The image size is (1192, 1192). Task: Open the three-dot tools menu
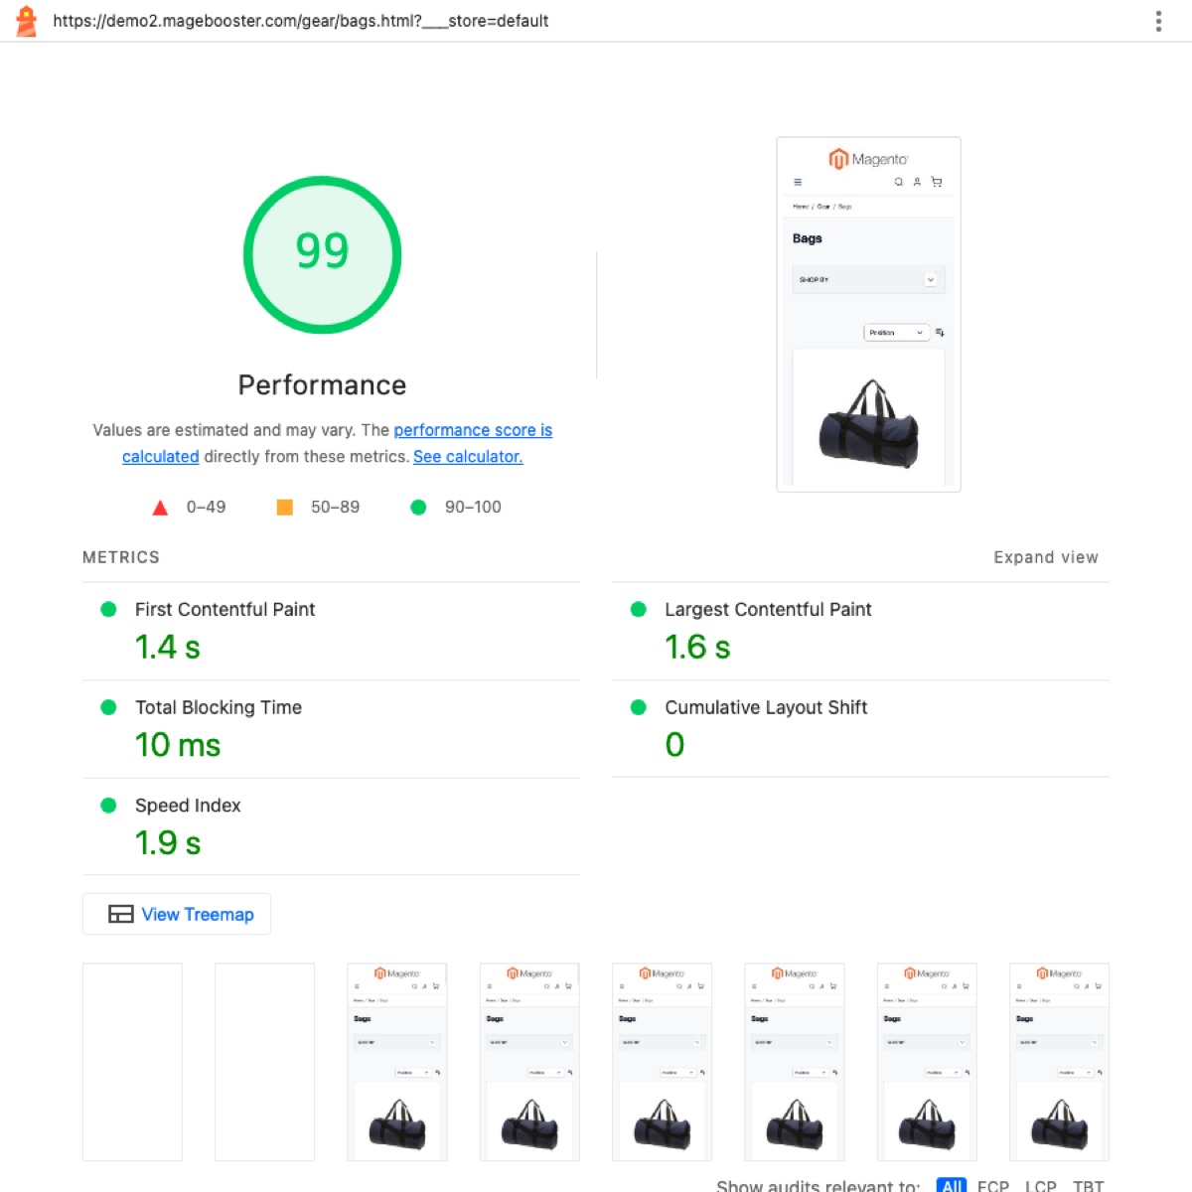coord(1158,21)
